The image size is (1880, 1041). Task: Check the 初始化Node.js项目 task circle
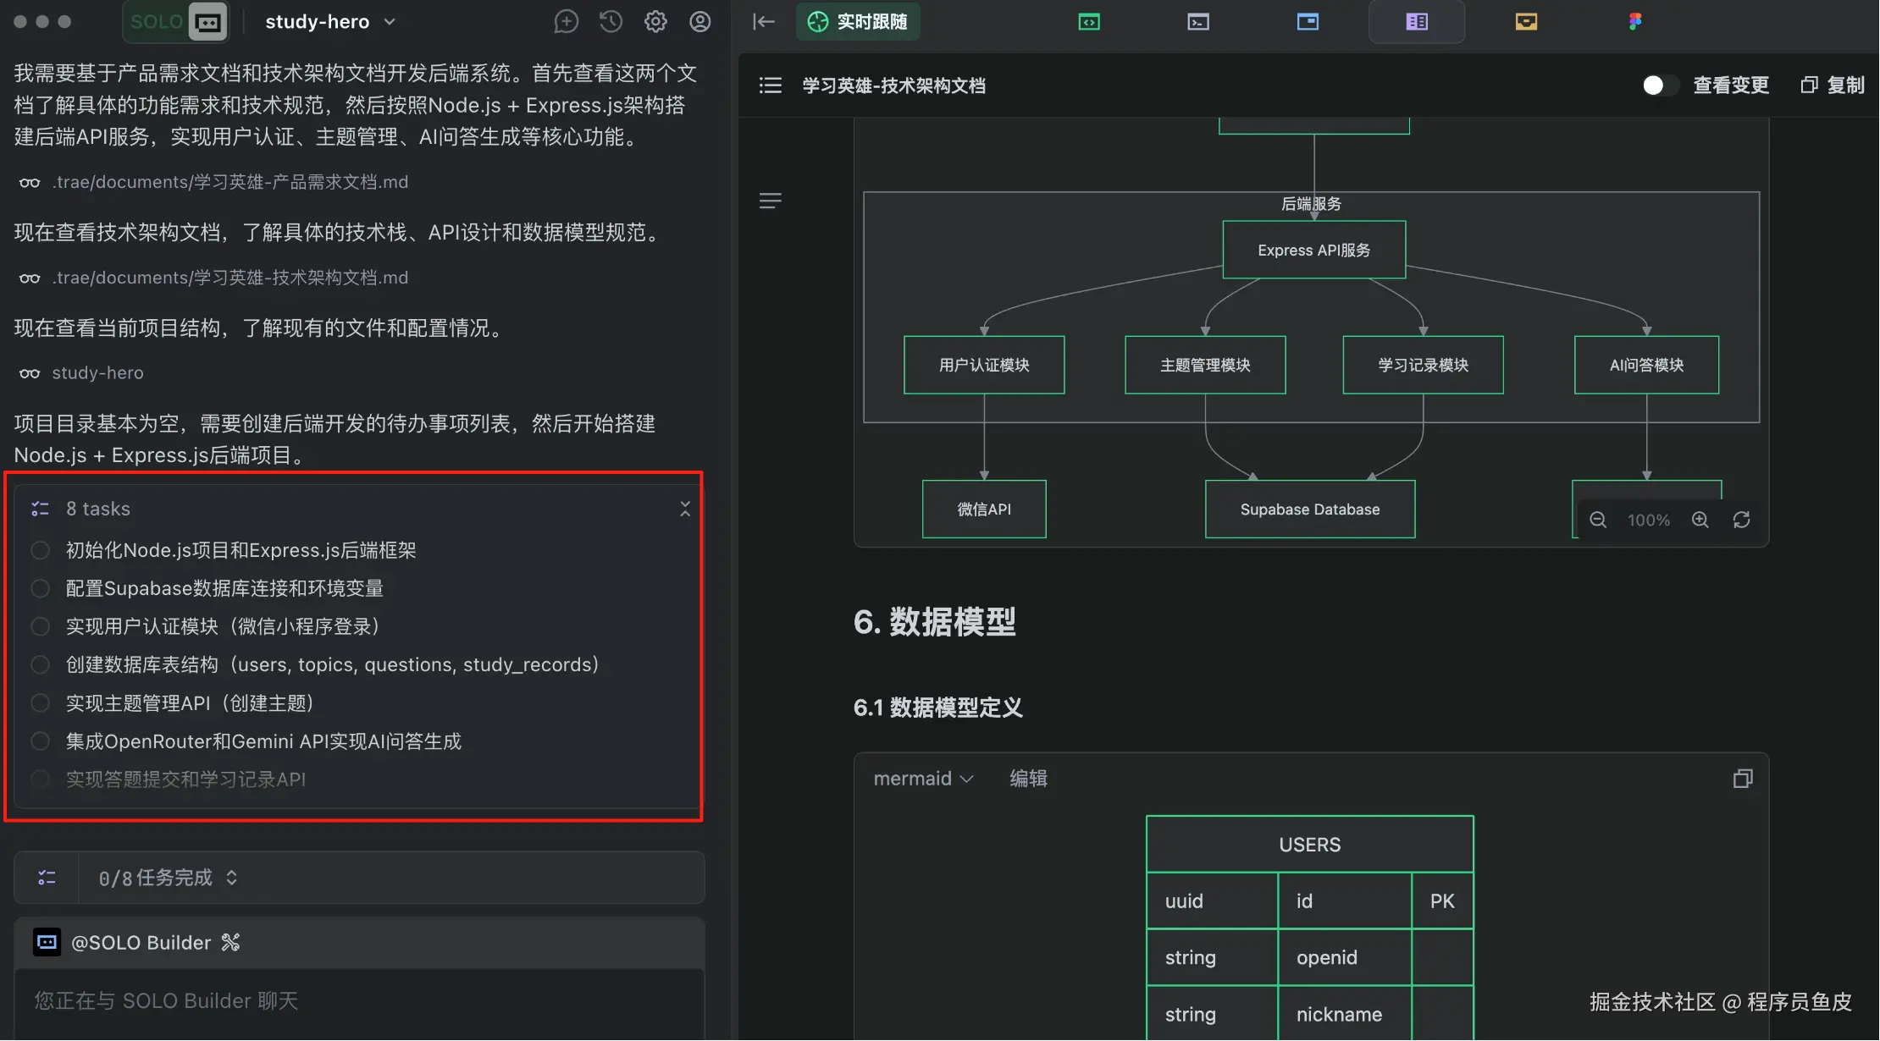[x=40, y=550]
